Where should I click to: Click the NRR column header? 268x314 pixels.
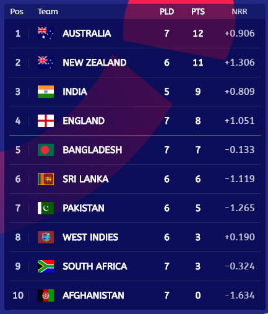pyautogui.click(x=240, y=12)
